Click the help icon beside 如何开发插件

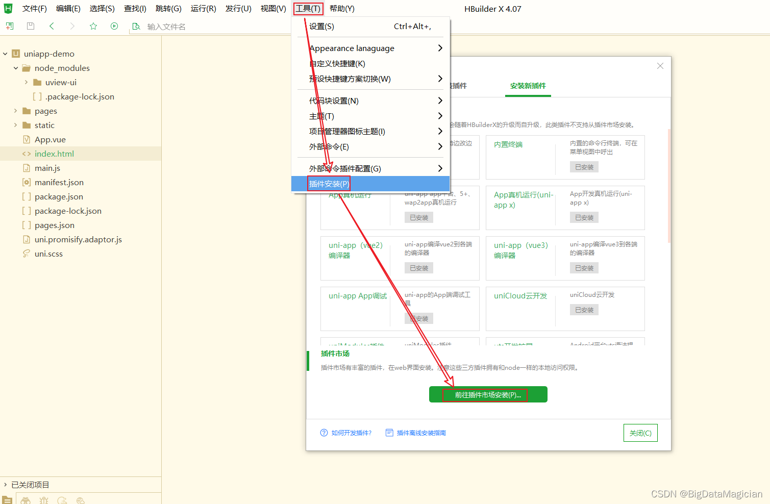pyautogui.click(x=324, y=433)
